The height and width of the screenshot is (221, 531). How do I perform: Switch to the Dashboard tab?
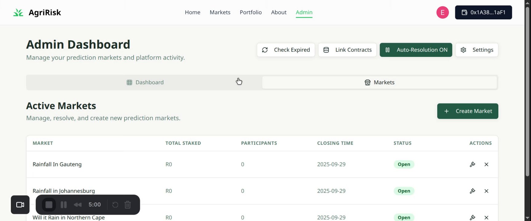pyautogui.click(x=145, y=82)
